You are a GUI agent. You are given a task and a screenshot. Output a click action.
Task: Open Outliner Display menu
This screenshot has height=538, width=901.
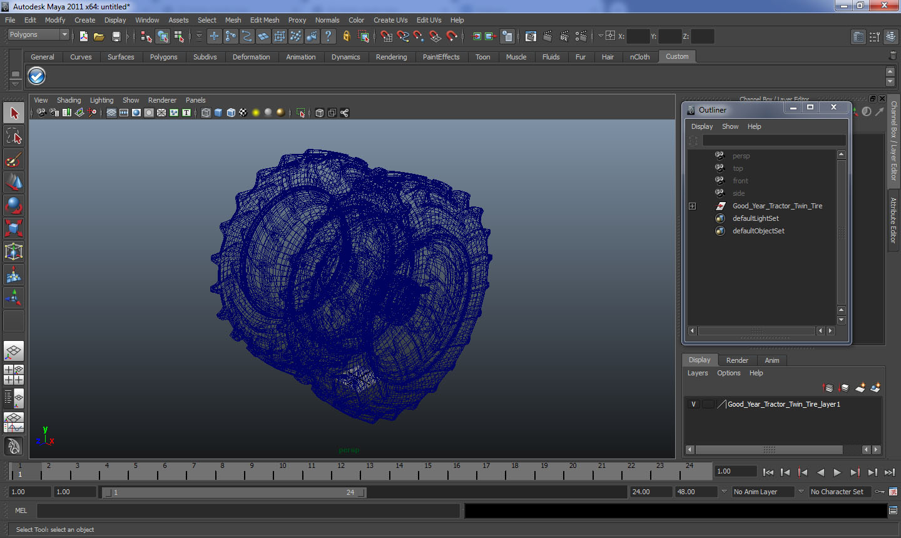(702, 126)
